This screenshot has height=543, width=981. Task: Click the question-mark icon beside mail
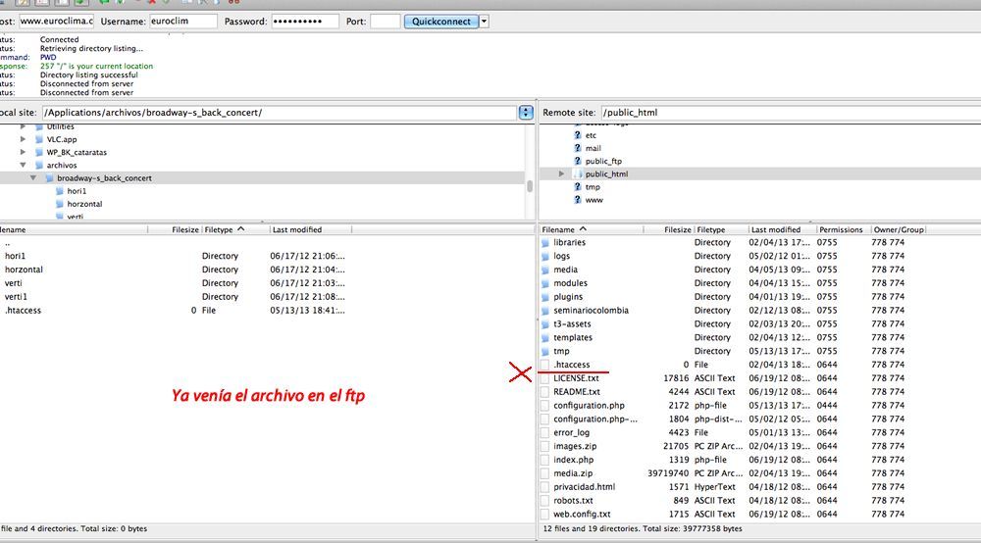(x=578, y=148)
